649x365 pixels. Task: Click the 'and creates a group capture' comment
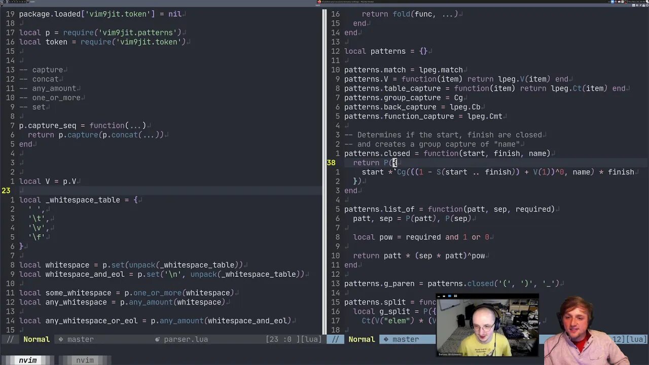pyautogui.click(x=432, y=144)
